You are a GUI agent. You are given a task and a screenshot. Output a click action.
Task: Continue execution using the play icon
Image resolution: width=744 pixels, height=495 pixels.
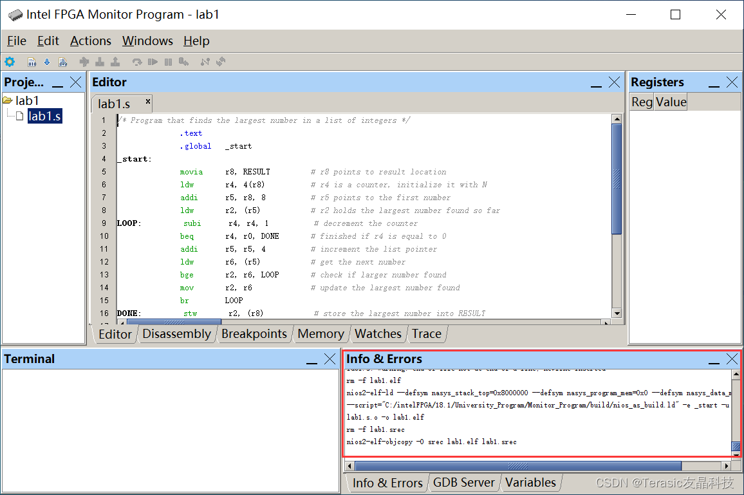[x=153, y=62]
